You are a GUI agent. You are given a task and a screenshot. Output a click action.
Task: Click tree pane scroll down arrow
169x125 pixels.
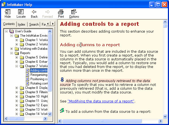click(50, 114)
